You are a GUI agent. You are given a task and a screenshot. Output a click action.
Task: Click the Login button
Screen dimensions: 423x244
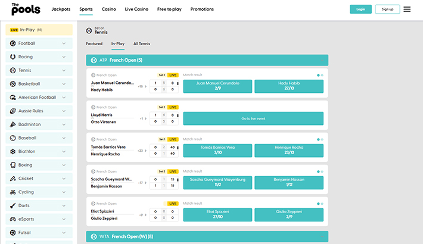(x=360, y=9)
